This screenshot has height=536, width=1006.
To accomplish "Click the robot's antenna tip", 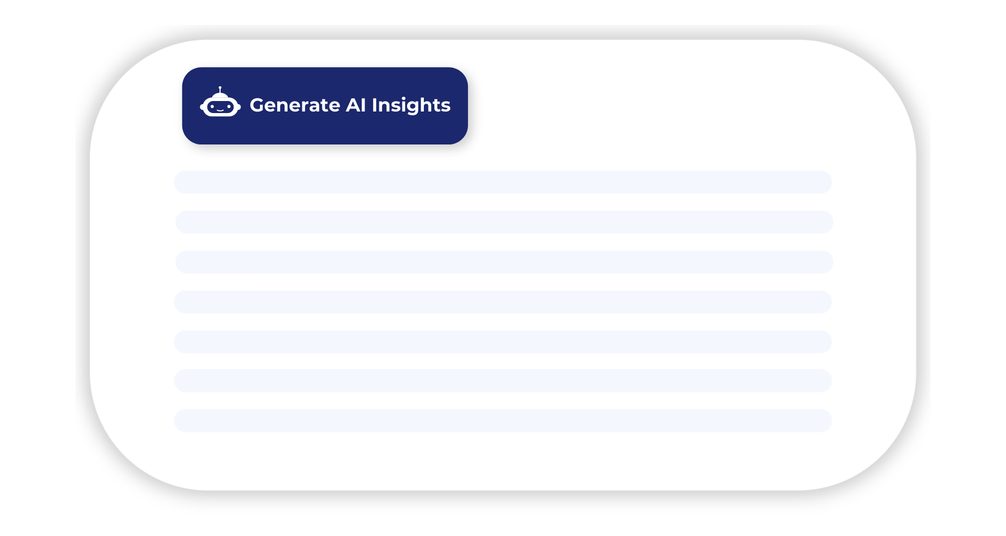I will click(x=220, y=88).
